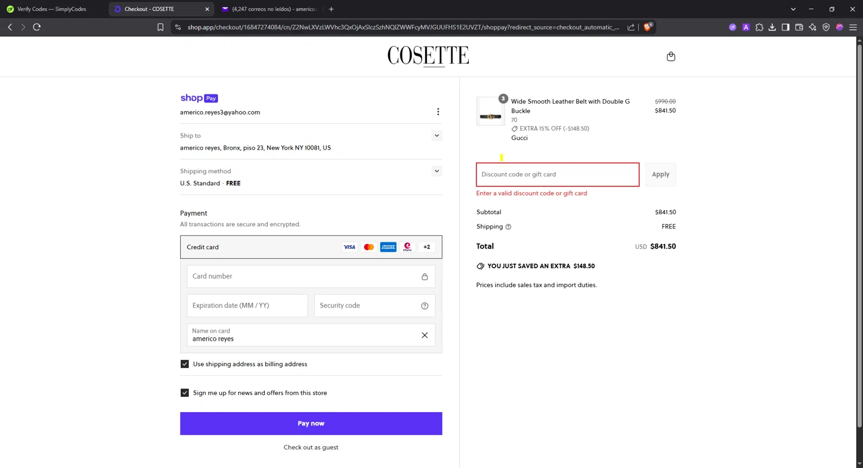Screen dimensions: 863x468
Task: Open Shop Pay account options menu
Action: pyautogui.click(x=438, y=112)
